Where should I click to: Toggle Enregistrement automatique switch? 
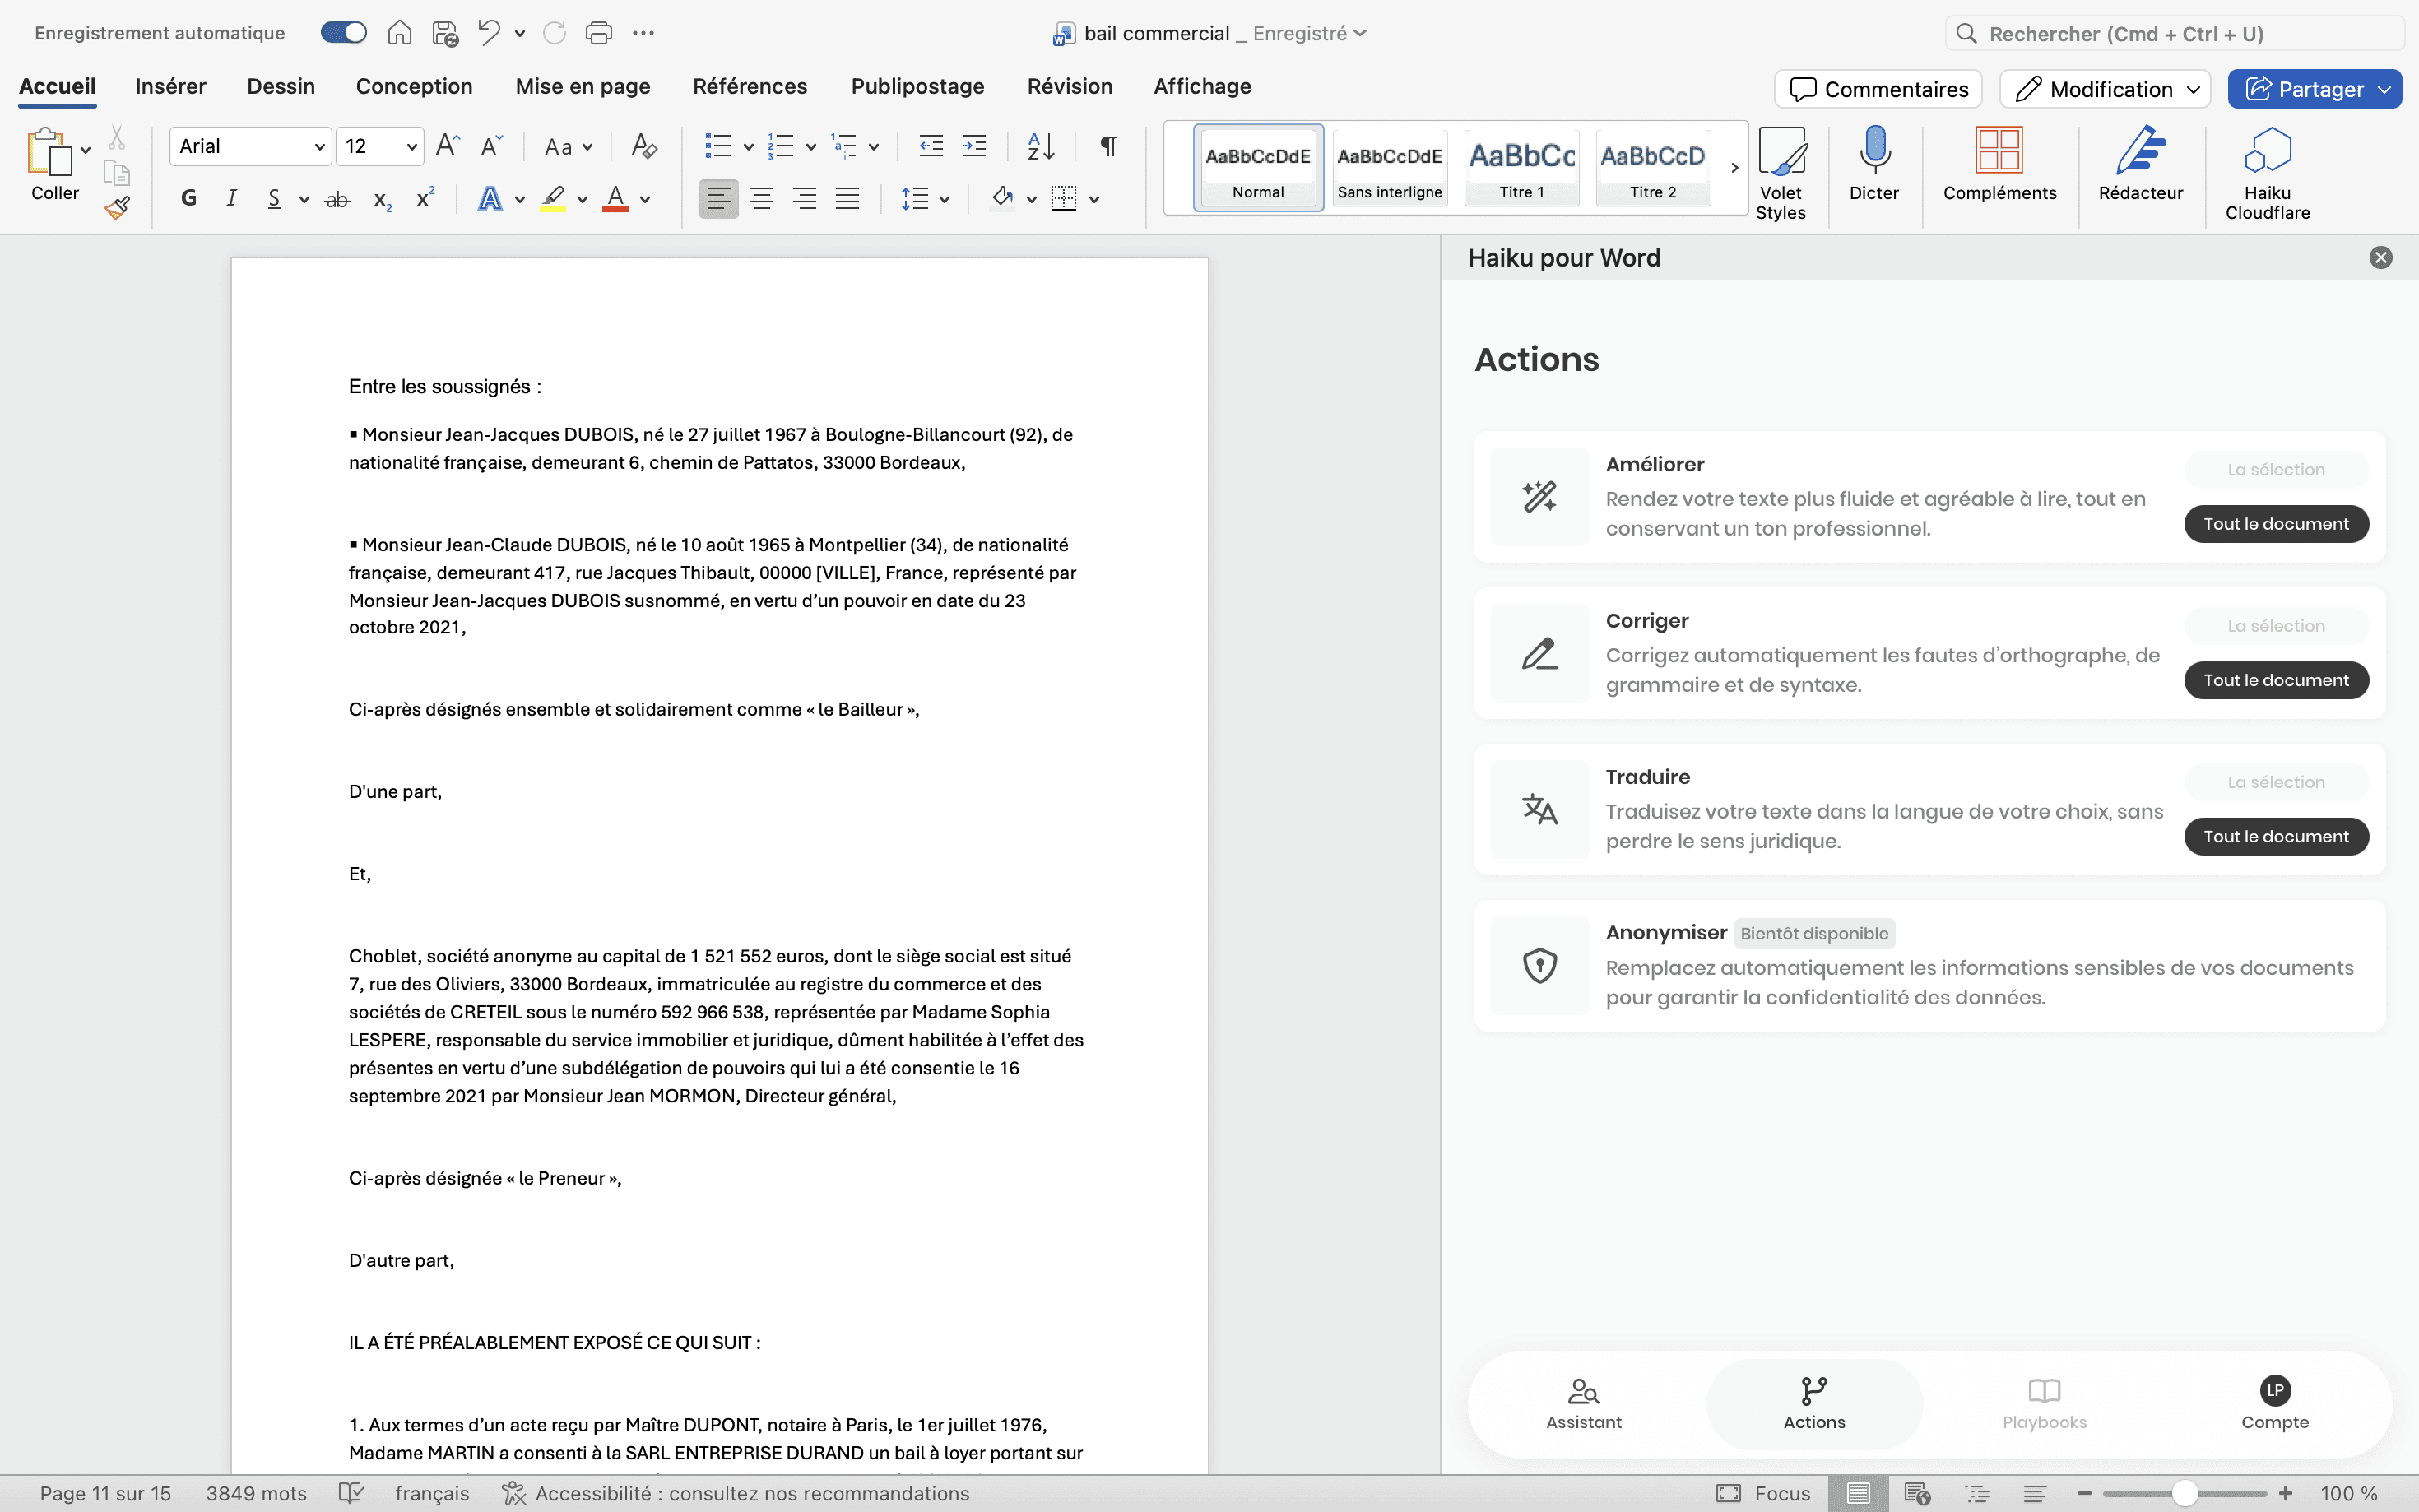pyautogui.click(x=344, y=33)
